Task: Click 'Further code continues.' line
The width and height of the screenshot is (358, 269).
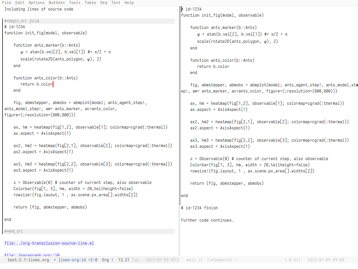Action: click(207, 220)
